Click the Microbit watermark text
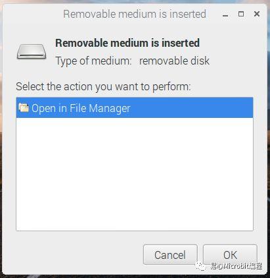 pyautogui.click(x=236, y=266)
